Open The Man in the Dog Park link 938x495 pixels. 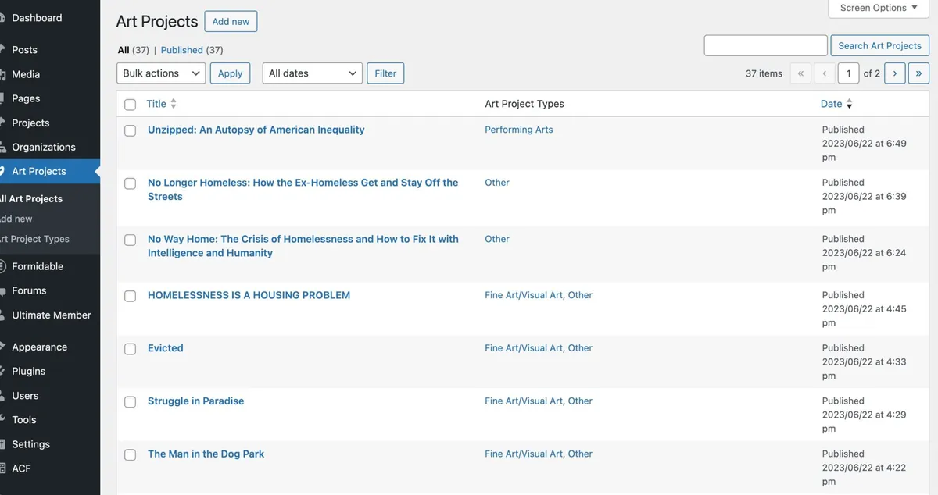(206, 454)
